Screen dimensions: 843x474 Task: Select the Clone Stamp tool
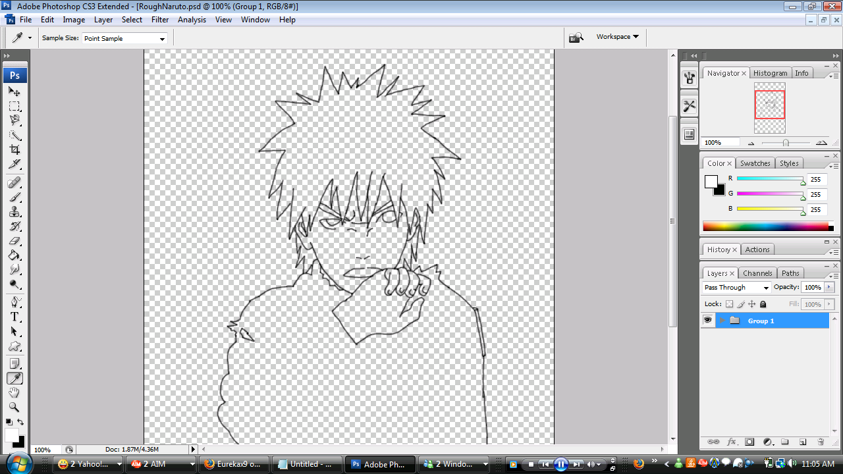[14, 211]
